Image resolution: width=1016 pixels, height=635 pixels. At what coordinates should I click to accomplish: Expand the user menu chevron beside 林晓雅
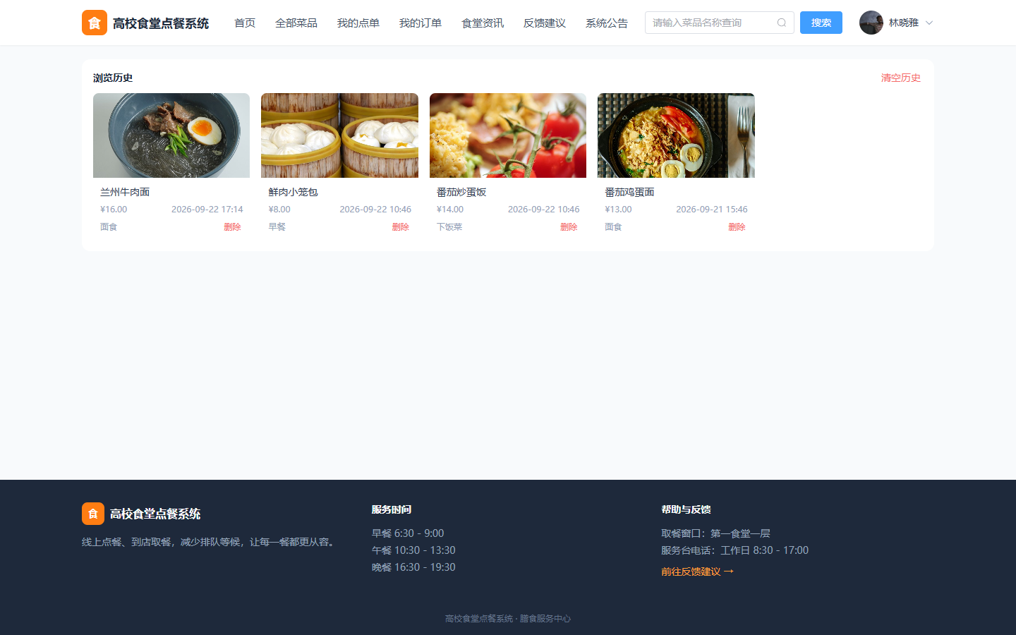929,23
